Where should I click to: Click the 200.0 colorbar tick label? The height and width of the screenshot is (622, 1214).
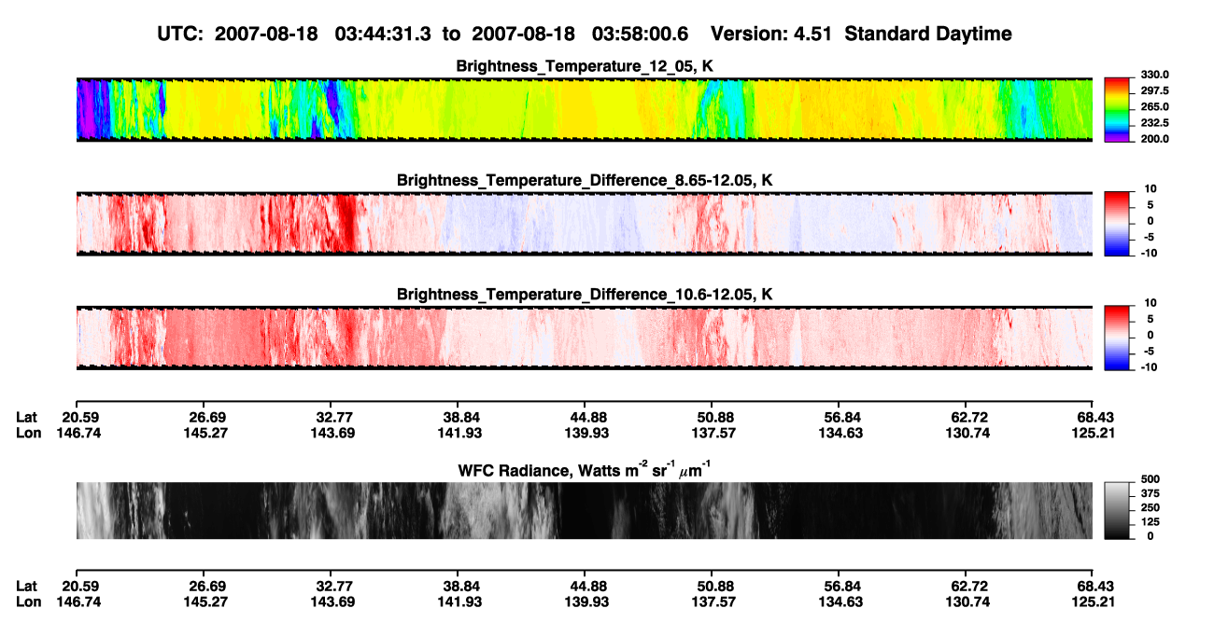click(1155, 138)
